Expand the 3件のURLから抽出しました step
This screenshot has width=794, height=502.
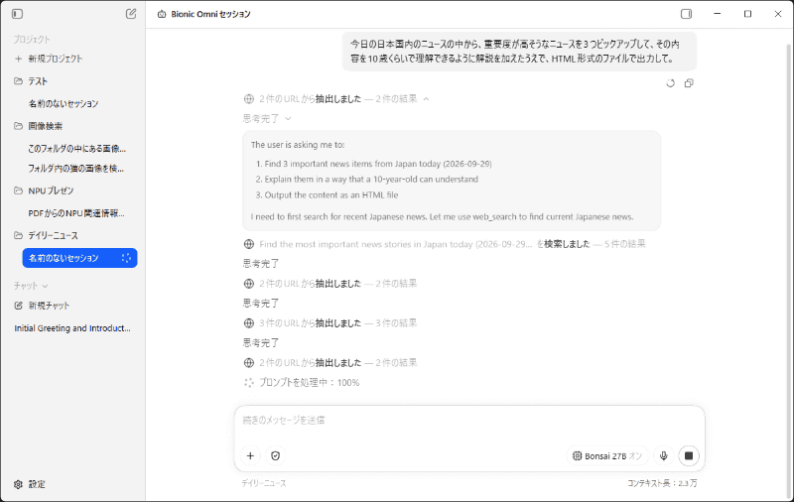click(331, 322)
